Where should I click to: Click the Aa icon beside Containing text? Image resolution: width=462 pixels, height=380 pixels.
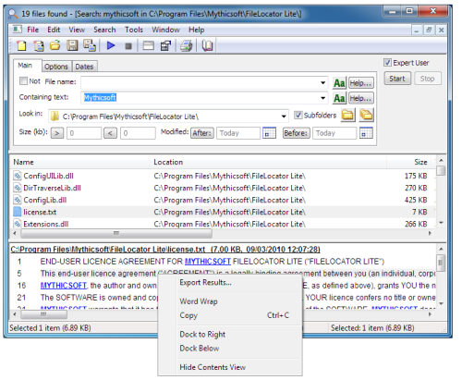(339, 98)
